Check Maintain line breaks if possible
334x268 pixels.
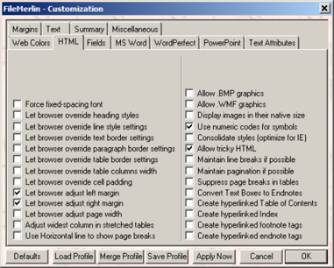189,160
